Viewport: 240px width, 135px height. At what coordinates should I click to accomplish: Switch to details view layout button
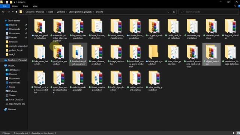coord(234,133)
